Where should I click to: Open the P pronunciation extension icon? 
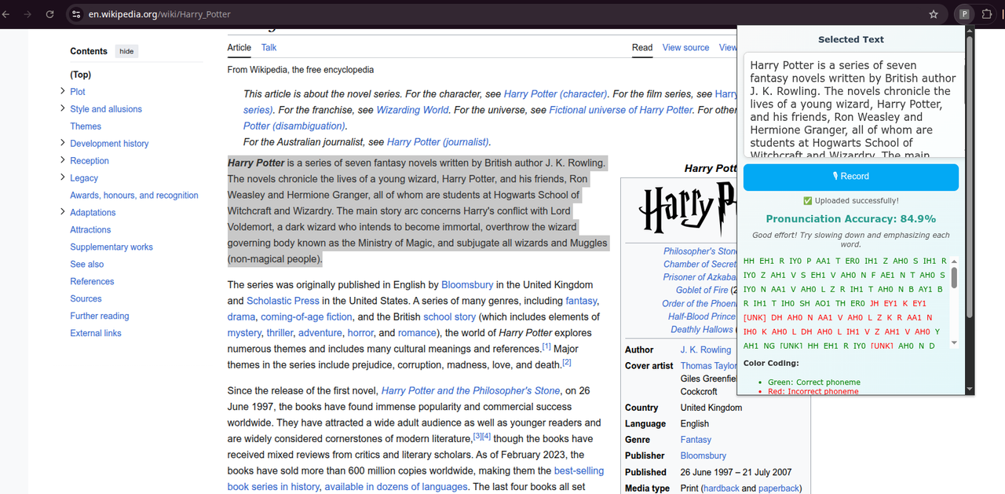click(964, 14)
